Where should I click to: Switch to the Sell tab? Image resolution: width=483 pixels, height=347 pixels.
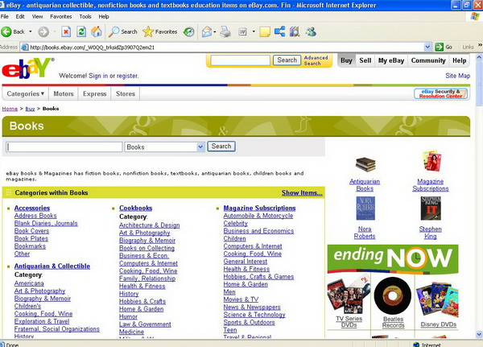[365, 60]
